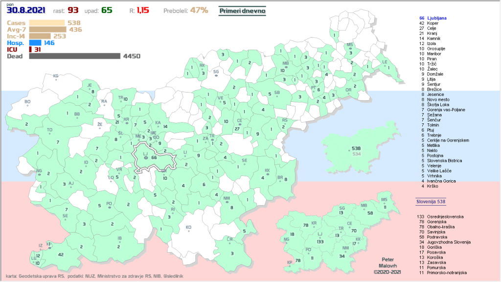Click the Slovenija 538 heading link

point(430,201)
